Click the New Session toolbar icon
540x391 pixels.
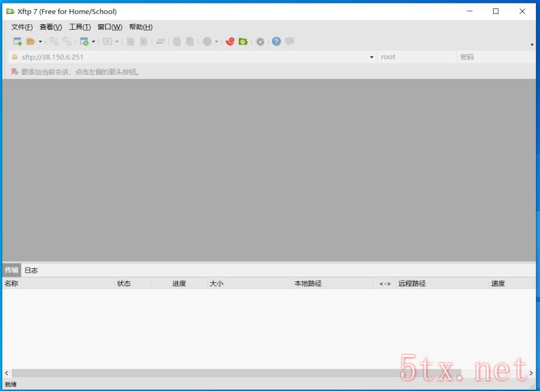[x=17, y=42]
